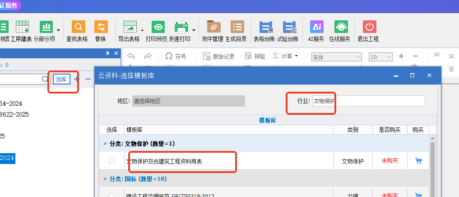Expand 分部分项 dropdown arrow
Screen dimensions: 459x197
[59, 30]
